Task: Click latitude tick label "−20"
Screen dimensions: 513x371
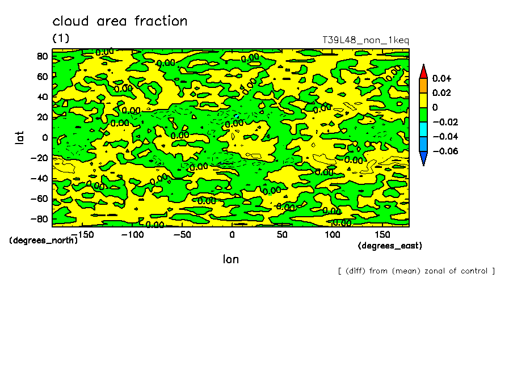Action: click(x=39, y=158)
